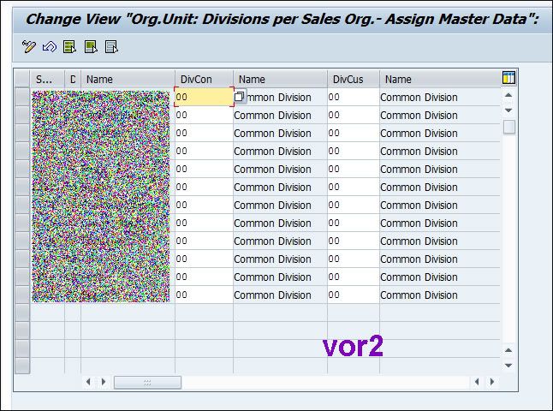Click first row DivCon input field
The height and width of the screenshot is (411, 553).
pos(203,98)
